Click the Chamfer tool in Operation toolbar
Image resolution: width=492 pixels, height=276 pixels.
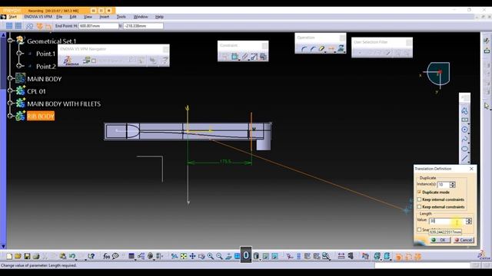tap(313, 49)
